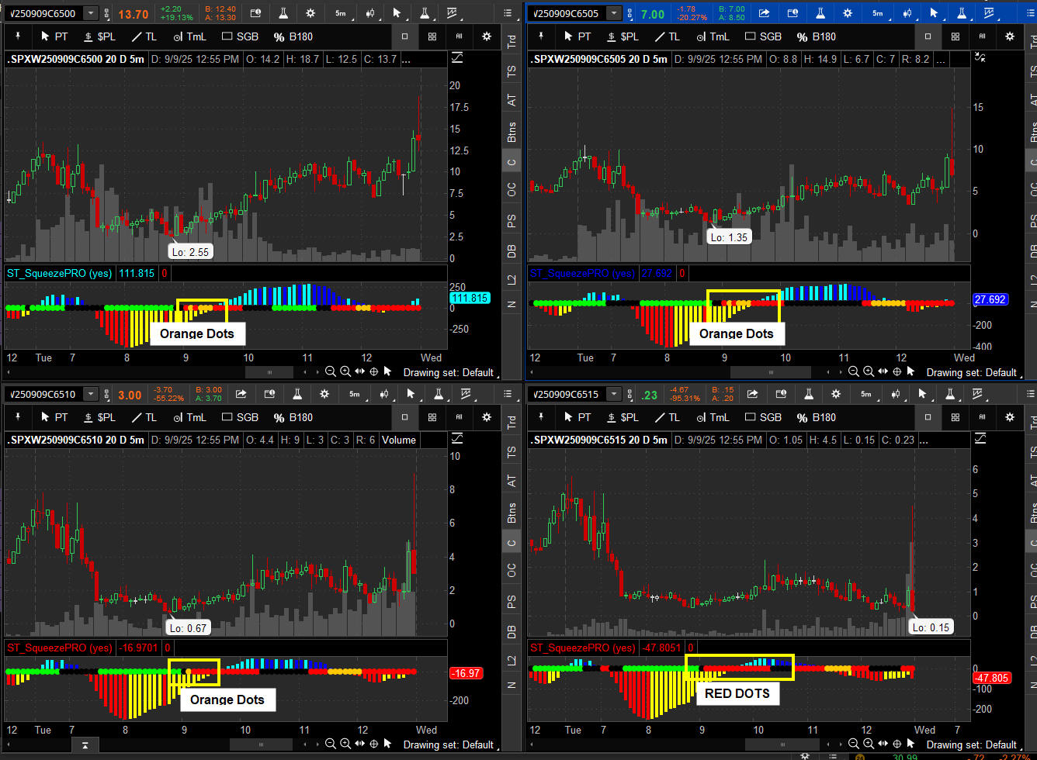Open the candle chart style dropdown in C6505
Screen dimensions: 1037x760
[x=906, y=13]
